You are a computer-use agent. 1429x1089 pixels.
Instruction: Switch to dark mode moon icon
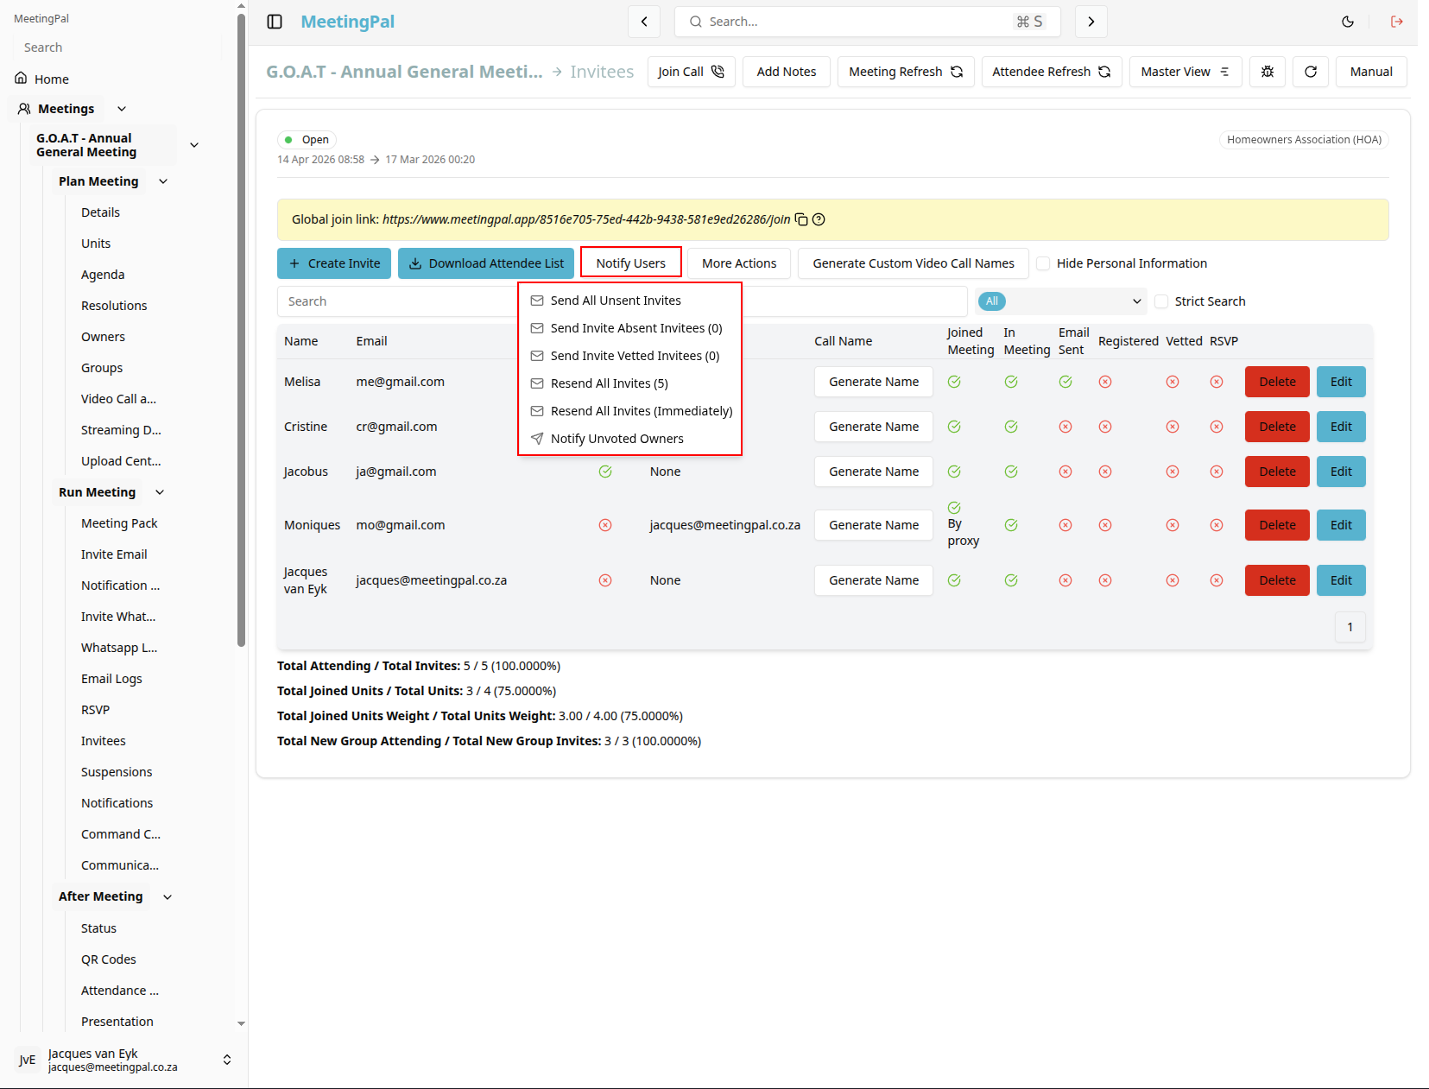(x=1348, y=22)
